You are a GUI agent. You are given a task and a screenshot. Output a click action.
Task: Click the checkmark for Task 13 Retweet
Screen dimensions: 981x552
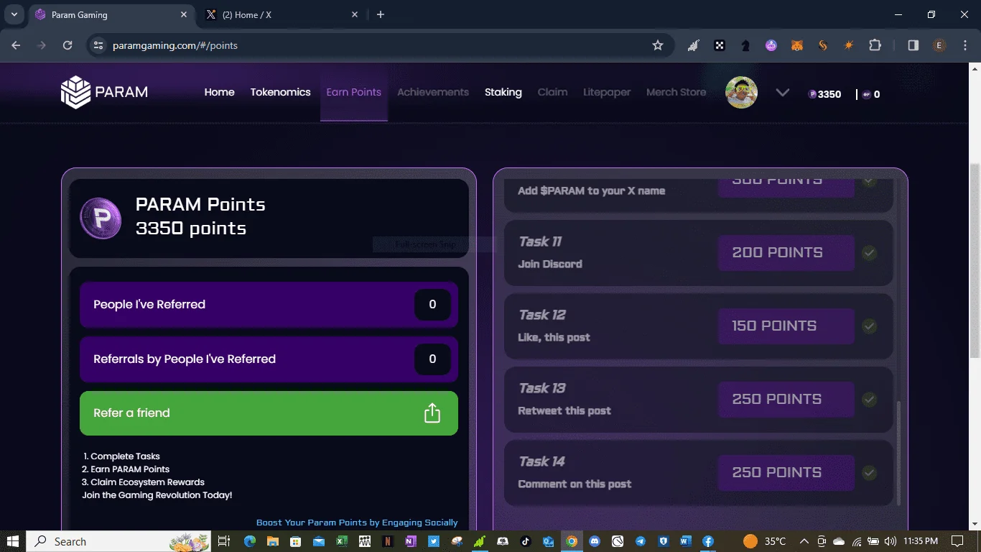[x=869, y=400]
